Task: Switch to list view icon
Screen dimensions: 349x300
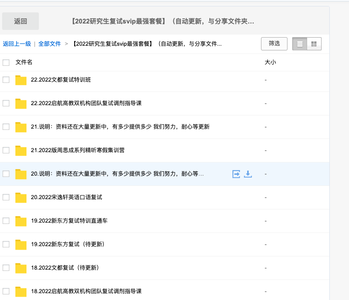Action: (299, 44)
